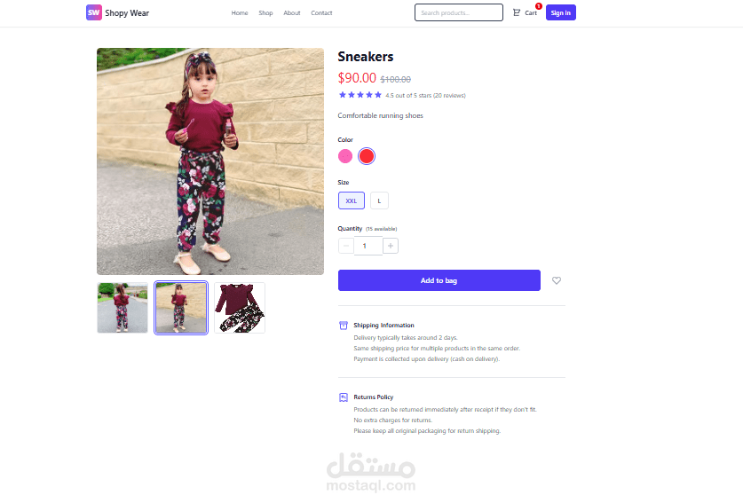Select the flat-lay outfit thumbnail
Viewport: 743px width, 503px height.
coord(240,308)
